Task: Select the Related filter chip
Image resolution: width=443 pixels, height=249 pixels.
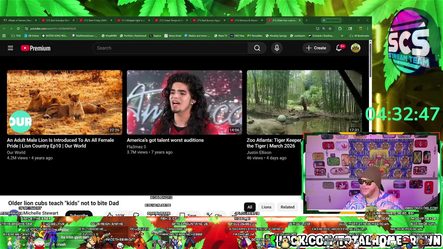Action: click(288, 207)
